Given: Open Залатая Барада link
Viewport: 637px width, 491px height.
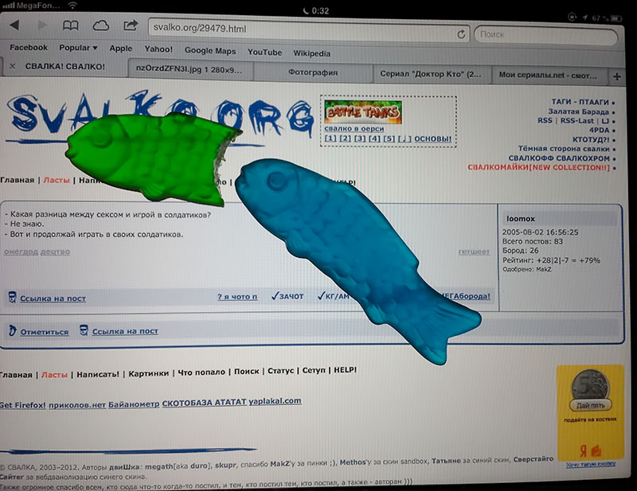Looking at the screenshot, I should (579, 111).
